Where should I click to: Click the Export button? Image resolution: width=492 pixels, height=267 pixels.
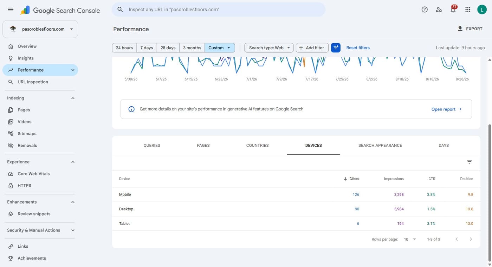click(x=470, y=29)
